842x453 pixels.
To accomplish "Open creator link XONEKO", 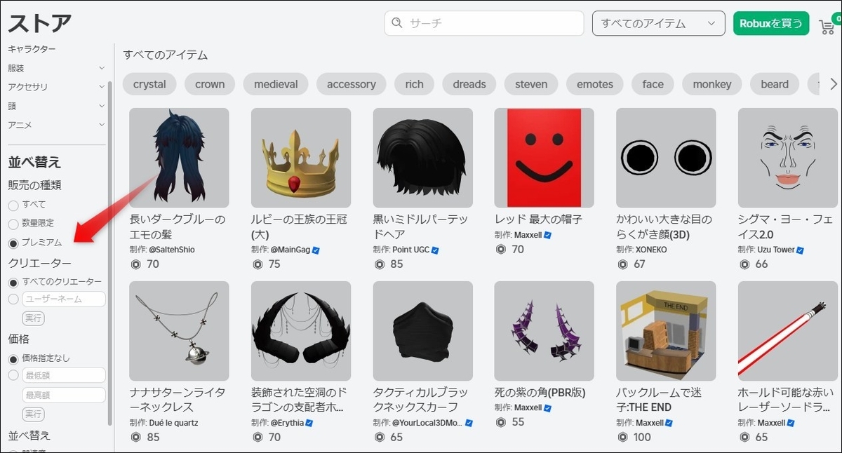I will click(651, 250).
